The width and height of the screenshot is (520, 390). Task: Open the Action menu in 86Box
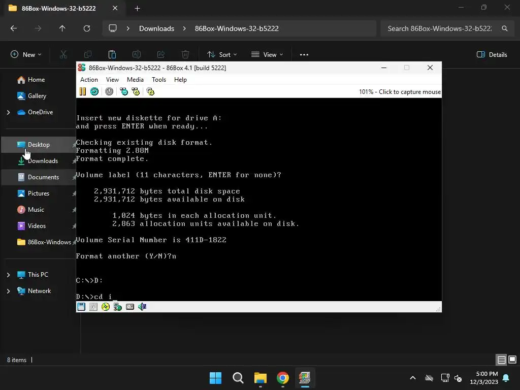89,80
